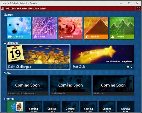
Task: Click the Challenges section heading
Action: (x=11, y=43)
